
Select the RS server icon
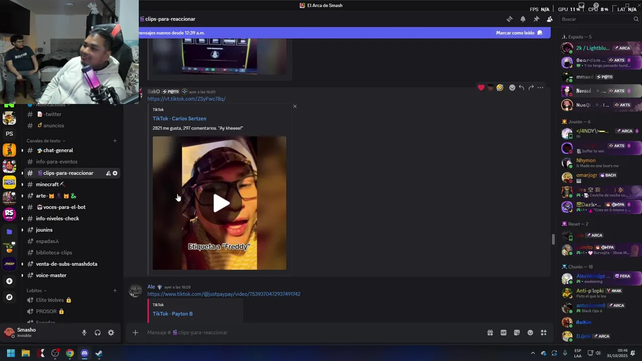tap(9, 214)
